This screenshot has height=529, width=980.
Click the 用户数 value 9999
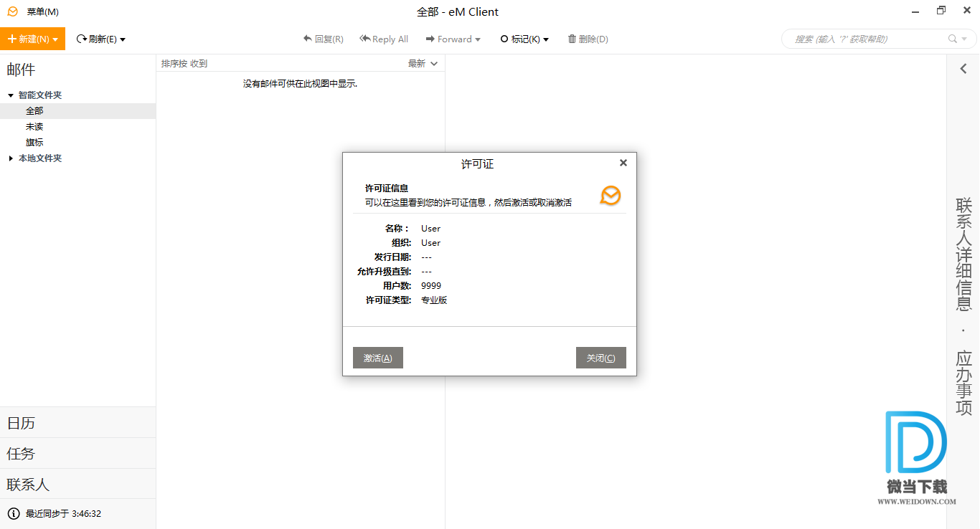[431, 285]
